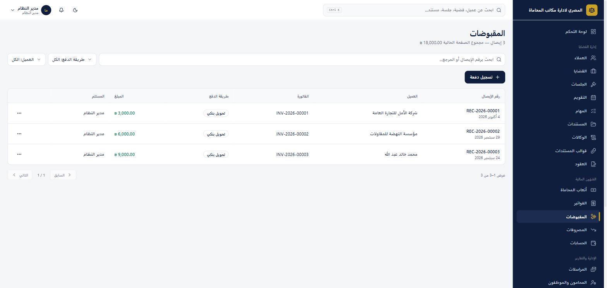Viewport: 607px width, 288px height.
Task: Click the scales-of-justice app logo
Action: (x=592, y=10)
